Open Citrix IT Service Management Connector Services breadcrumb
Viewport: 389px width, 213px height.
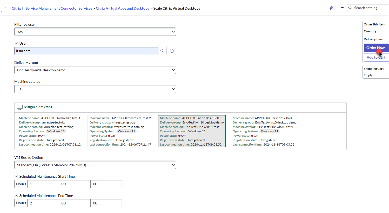coord(52,8)
